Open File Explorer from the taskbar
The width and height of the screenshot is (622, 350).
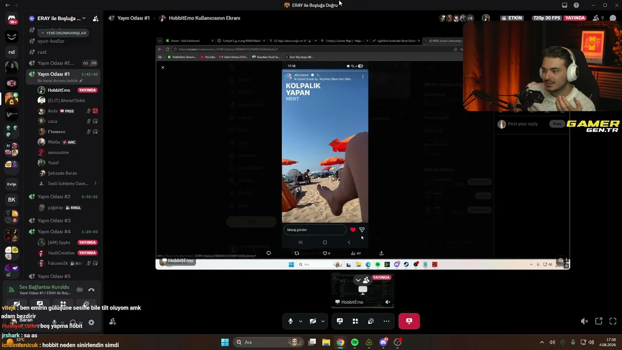pos(326,342)
